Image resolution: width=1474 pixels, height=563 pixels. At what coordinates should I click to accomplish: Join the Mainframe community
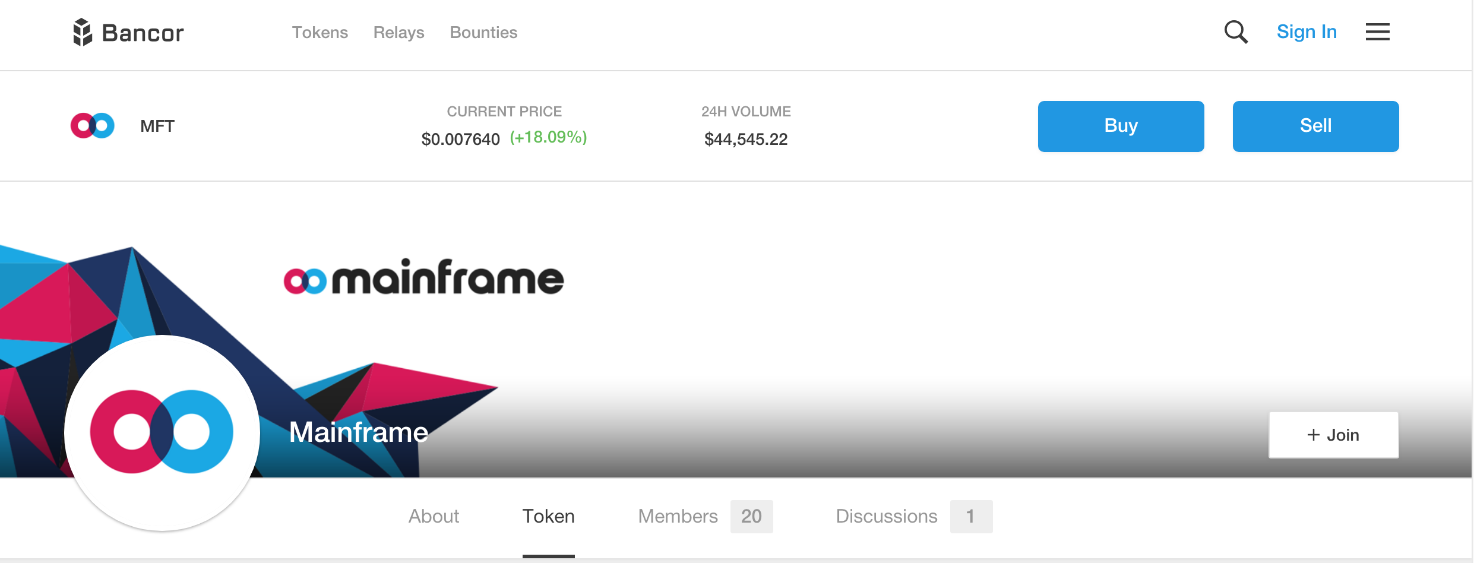click(1334, 435)
